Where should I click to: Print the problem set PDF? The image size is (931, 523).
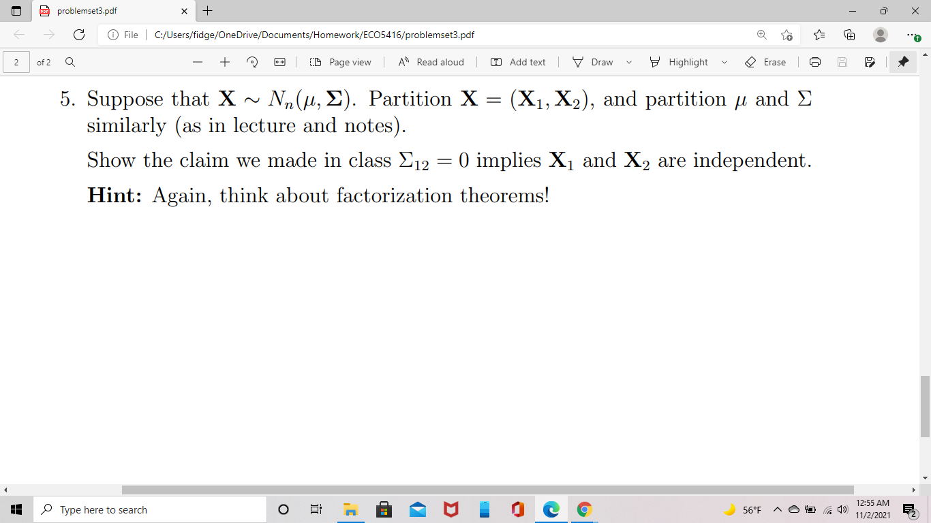pyautogui.click(x=815, y=62)
